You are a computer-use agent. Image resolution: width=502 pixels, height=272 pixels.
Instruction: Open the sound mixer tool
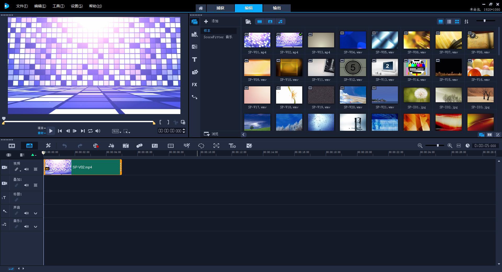111,146
